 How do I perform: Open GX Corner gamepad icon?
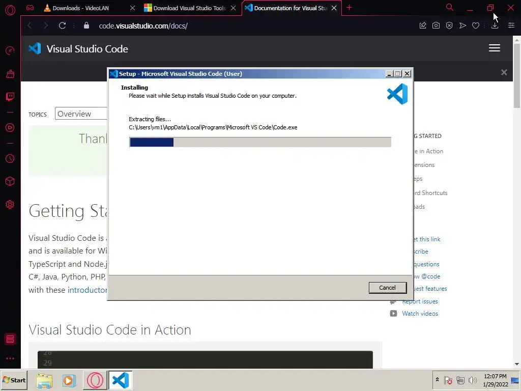(x=30, y=8)
